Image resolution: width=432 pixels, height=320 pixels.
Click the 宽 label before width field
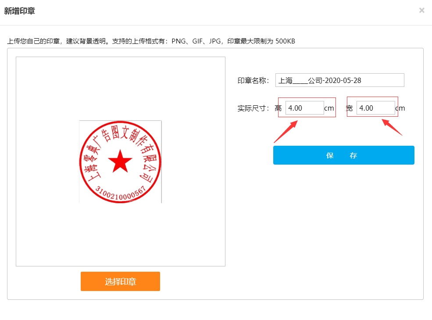coord(349,108)
